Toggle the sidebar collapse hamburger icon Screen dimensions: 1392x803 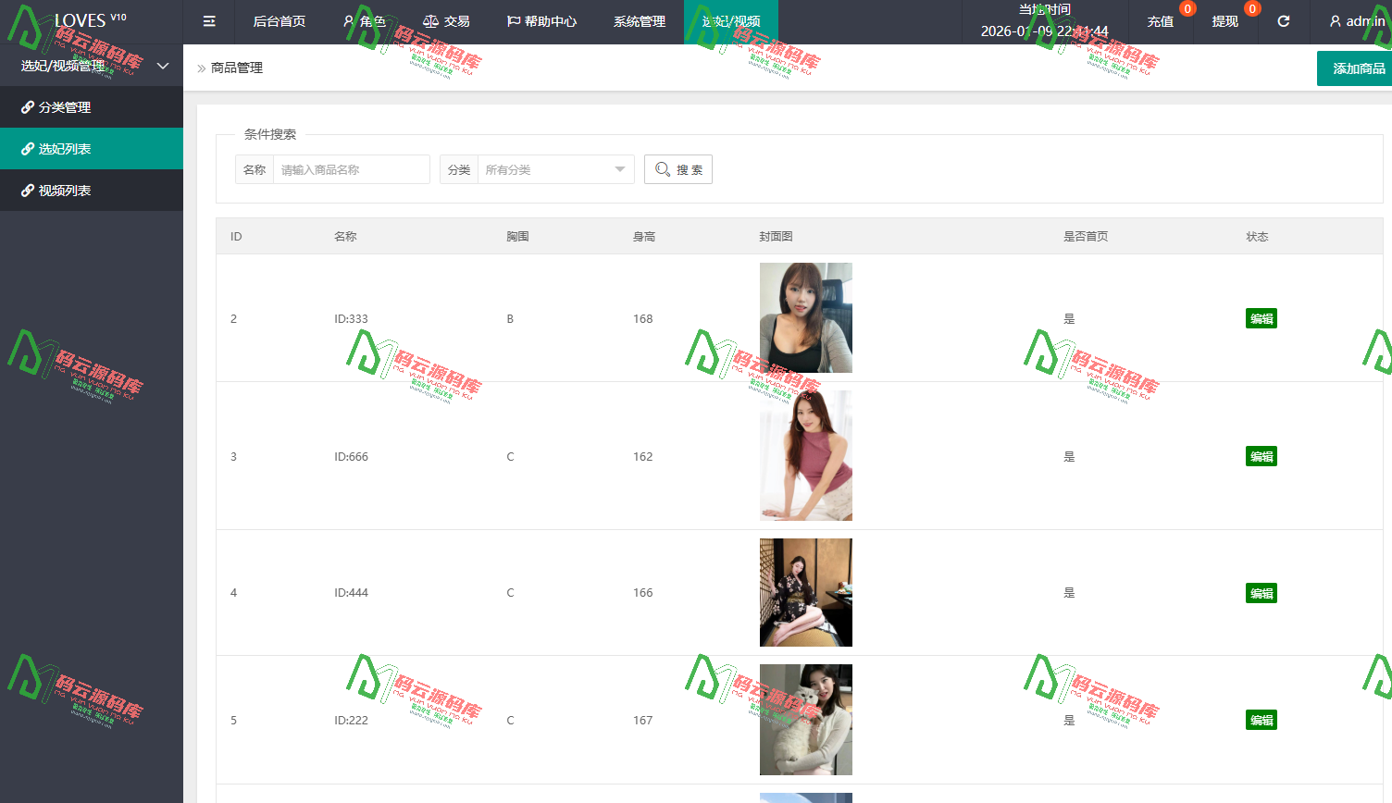[x=209, y=21]
